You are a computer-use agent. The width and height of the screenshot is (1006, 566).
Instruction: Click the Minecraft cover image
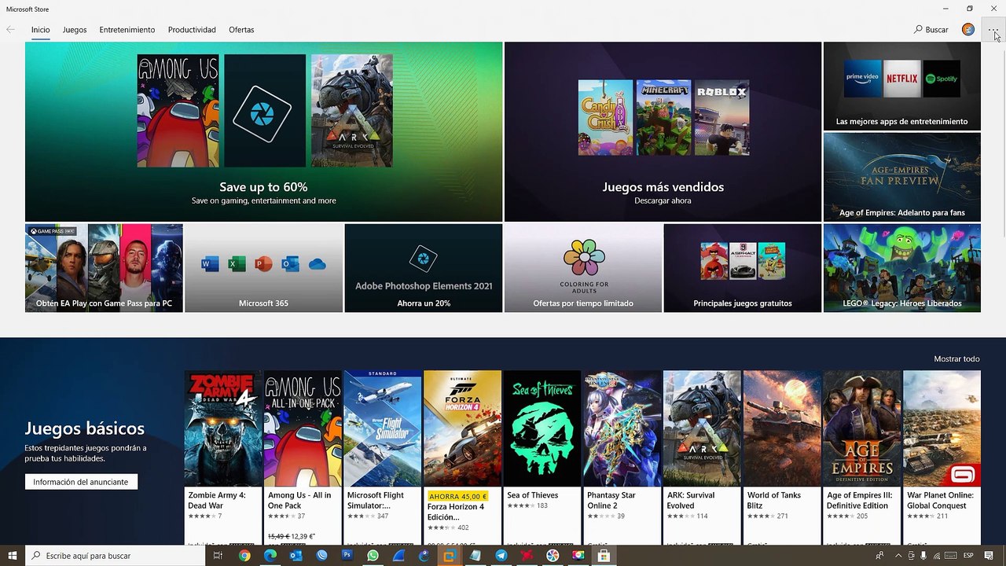(663, 117)
